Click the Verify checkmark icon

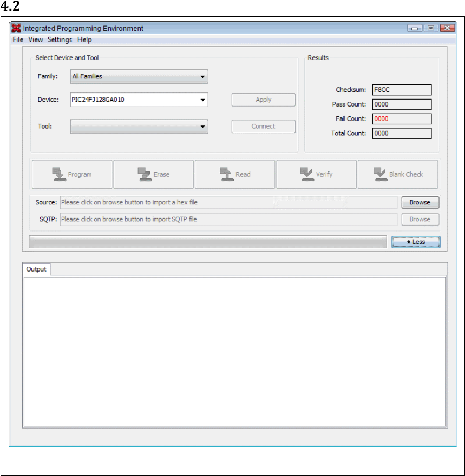pyautogui.click(x=307, y=174)
